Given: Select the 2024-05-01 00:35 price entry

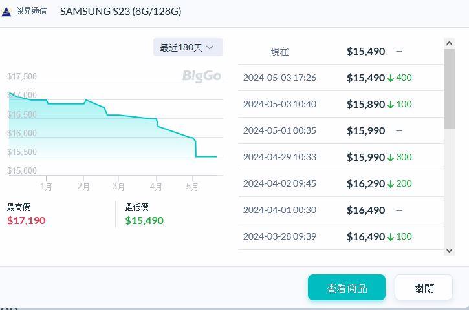Looking at the screenshot, I should click(x=341, y=130).
